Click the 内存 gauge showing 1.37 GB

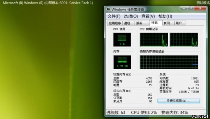122,62
